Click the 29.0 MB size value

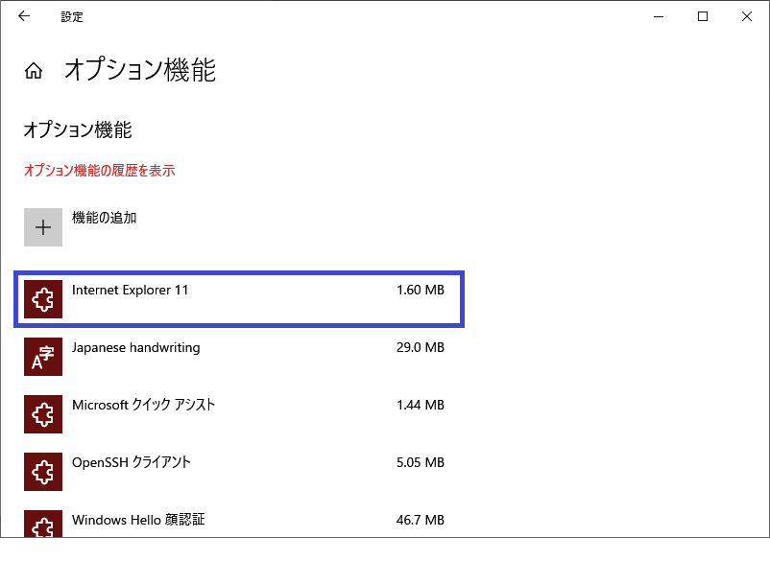click(421, 347)
